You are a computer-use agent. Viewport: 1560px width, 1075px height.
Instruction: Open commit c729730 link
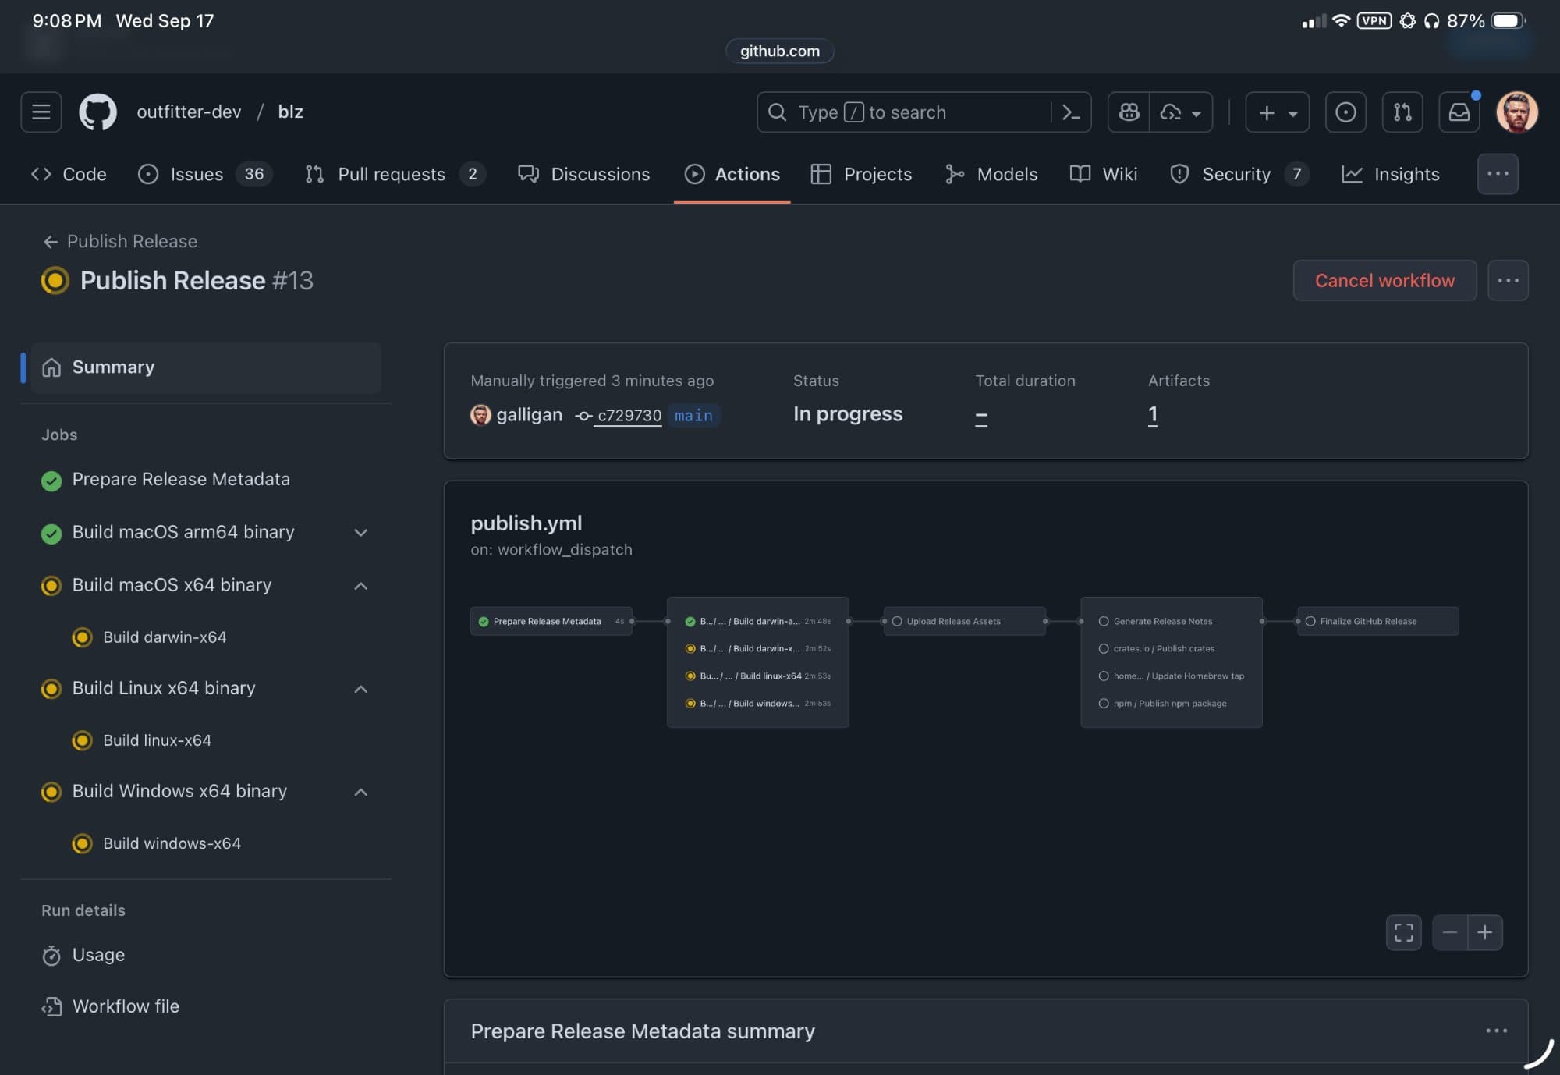tap(629, 415)
